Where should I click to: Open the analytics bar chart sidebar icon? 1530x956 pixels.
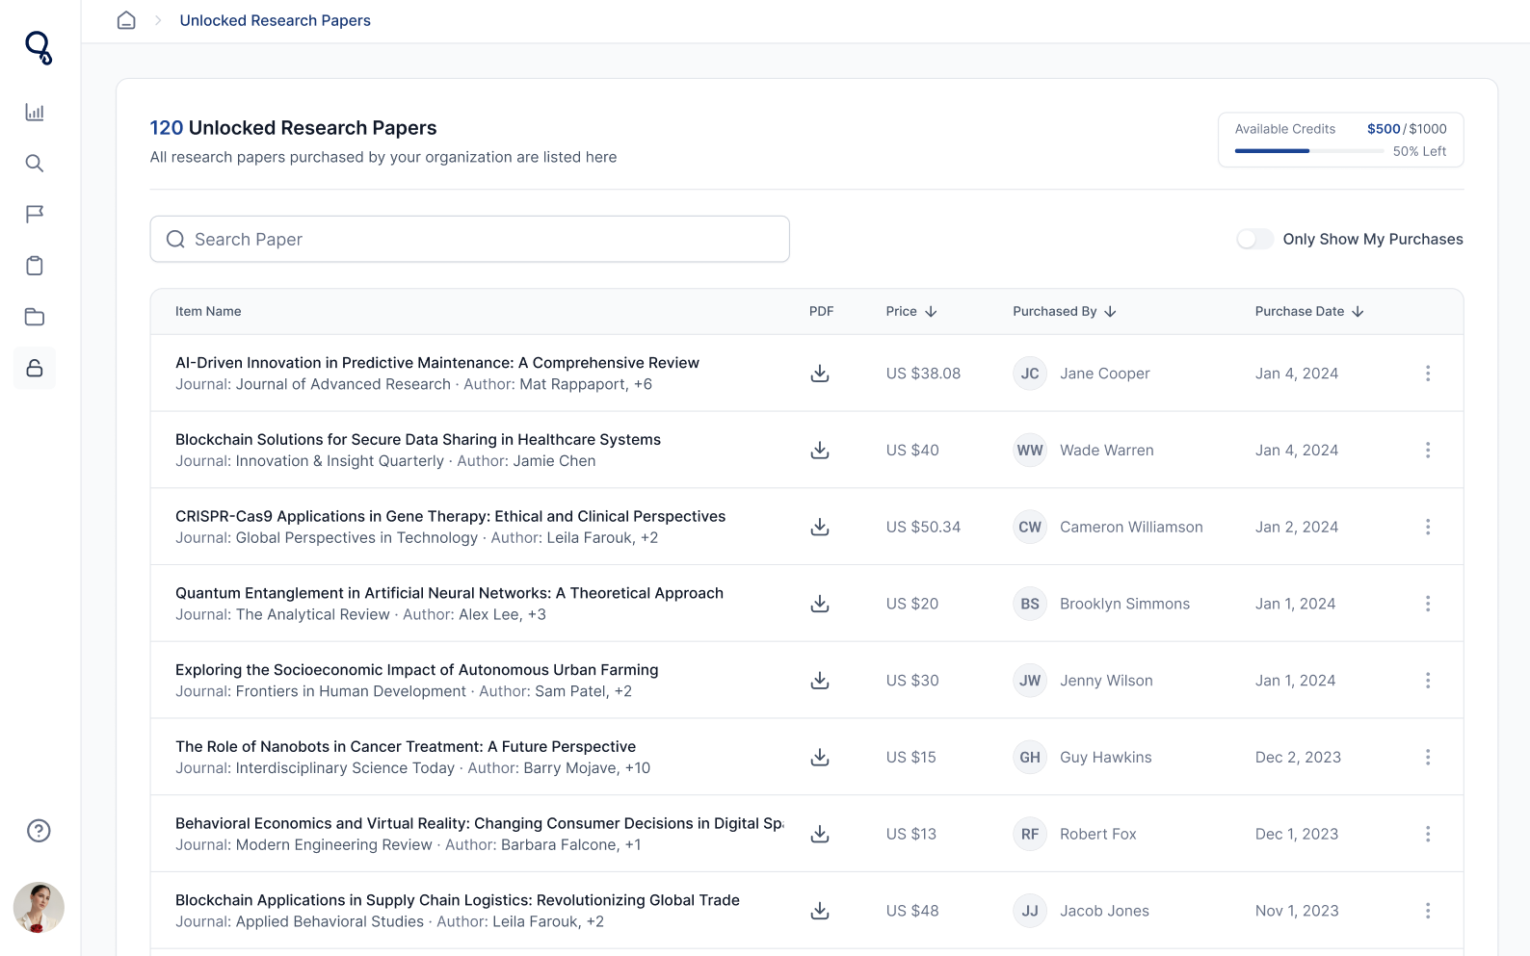pyautogui.click(x=35, y=112)
